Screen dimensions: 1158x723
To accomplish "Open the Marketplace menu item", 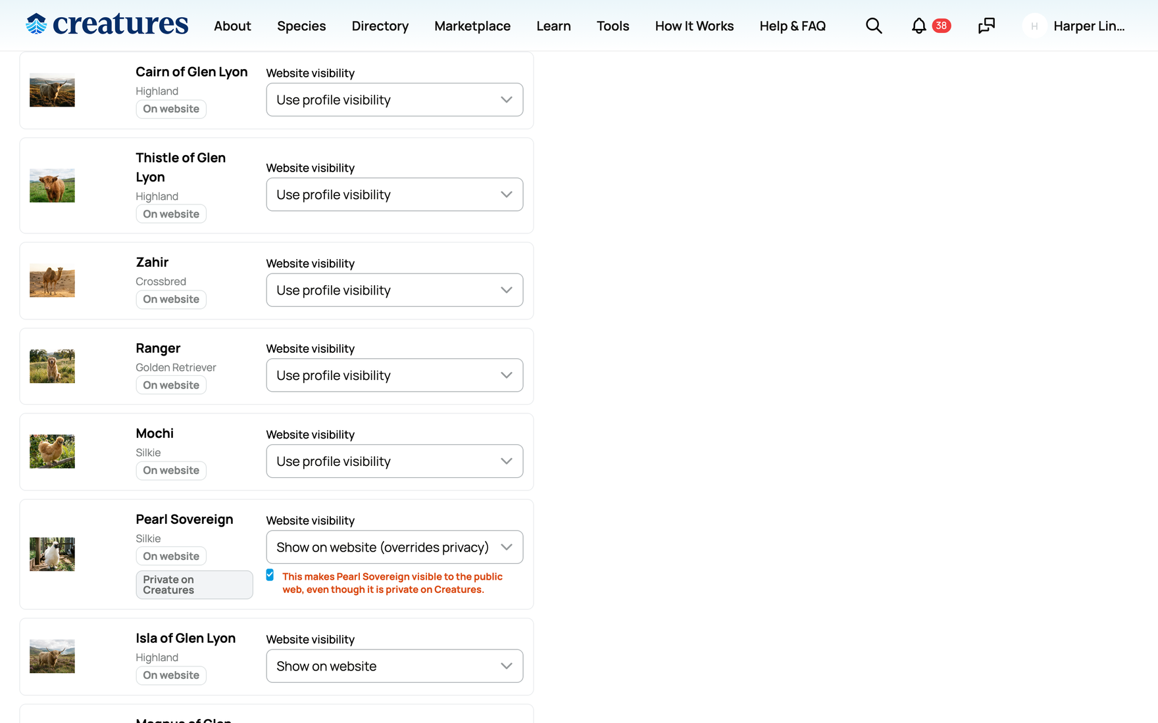I will (x=472, y=26).
